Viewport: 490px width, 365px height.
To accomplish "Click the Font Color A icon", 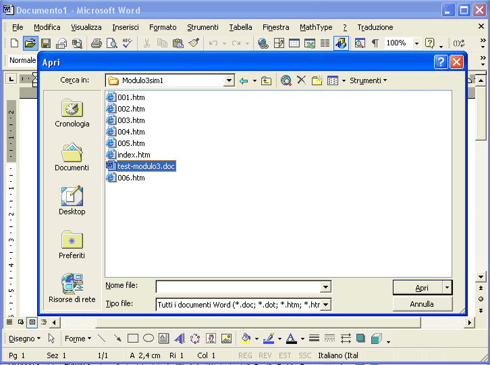I will [x=292, y=339].
